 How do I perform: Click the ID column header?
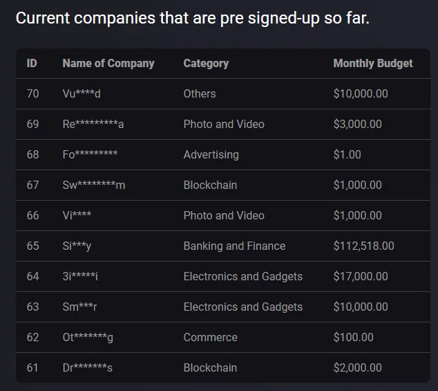32,64
